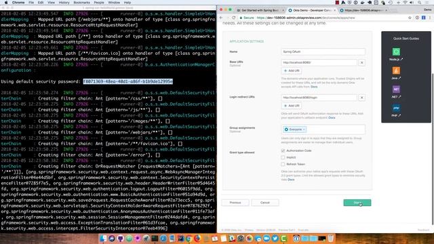The width and height of the screenshot is (434, 244).
Task: Open GitHub Desktop from the Dock
Action: click(x=121, y=238)
